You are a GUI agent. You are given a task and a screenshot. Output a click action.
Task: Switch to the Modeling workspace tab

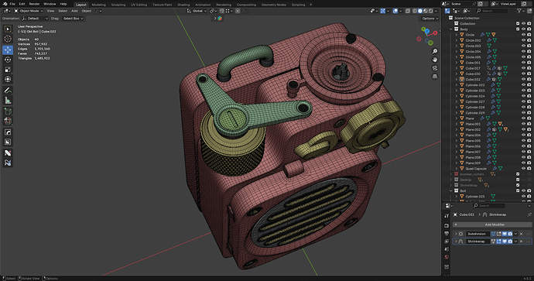(99, 5)
